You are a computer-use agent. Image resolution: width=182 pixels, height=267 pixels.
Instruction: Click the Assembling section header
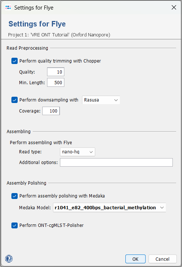click(18, 131)
